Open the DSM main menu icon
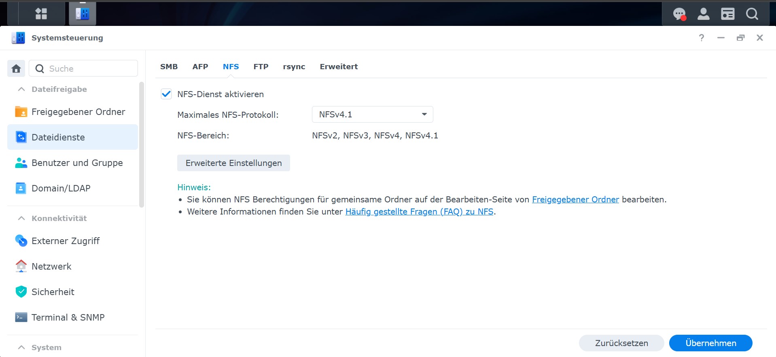Image resolution: width=776 pixels, height=357 pixels. point(41,14)
